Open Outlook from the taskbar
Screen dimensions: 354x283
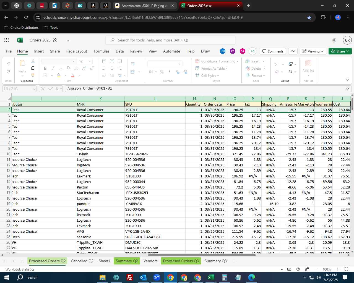point(143,277)
